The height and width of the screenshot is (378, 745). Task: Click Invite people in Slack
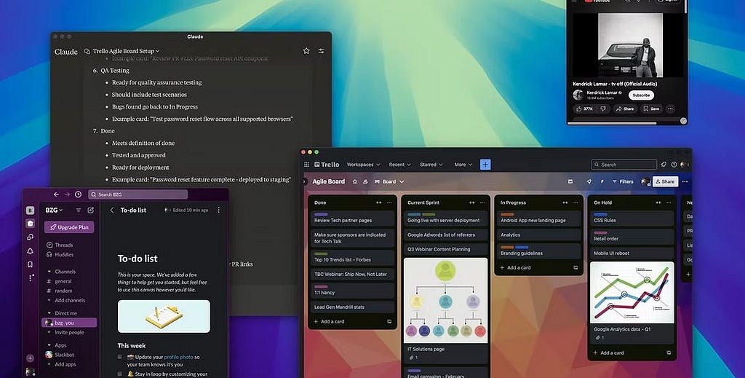(65, 332)
